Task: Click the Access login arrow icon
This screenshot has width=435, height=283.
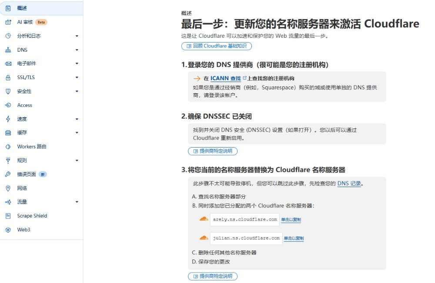Action: pos(8,105)
